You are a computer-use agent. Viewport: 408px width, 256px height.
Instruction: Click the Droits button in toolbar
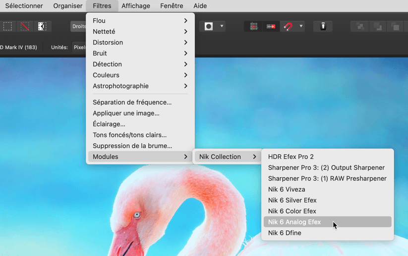[x=78, y=26]
